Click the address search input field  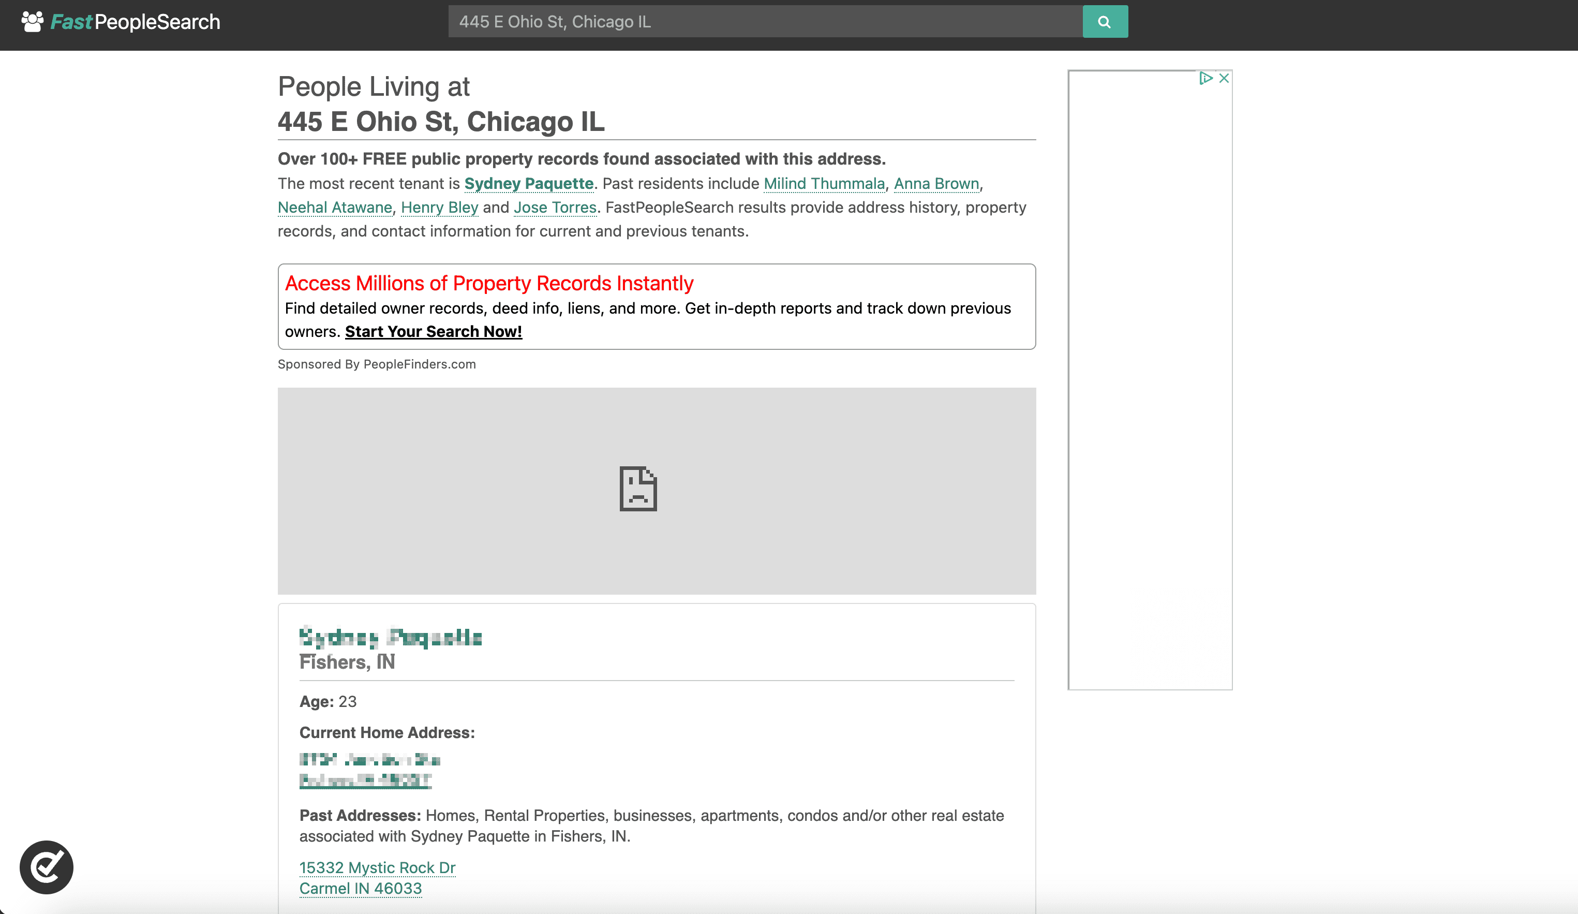click(765, 22)
